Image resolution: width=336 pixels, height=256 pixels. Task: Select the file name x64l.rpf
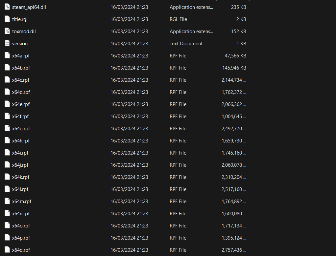20,189
